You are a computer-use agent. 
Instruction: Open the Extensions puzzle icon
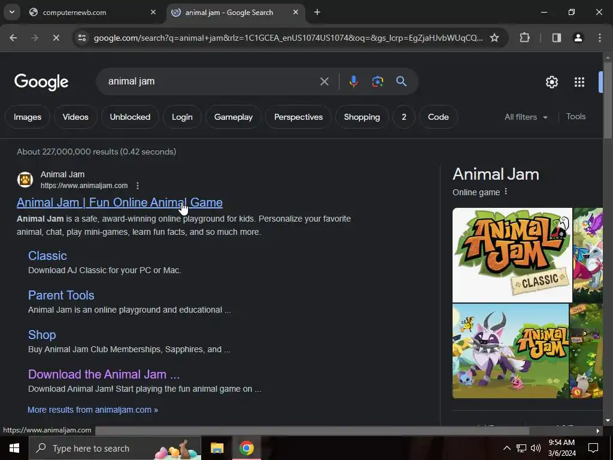click(x=524, y=38)
